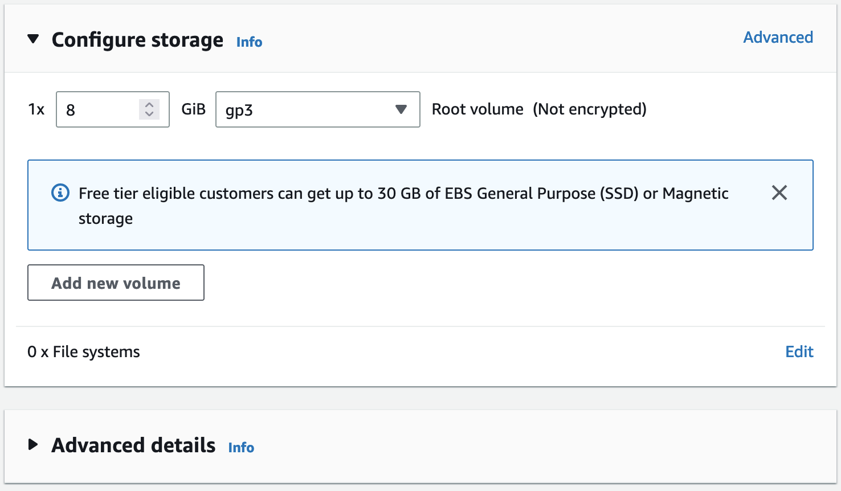This screenshot has width=841, height=491.
Task: Open Info link beside Configure storage
Action: pyautogui.click(x=249, y=42)
